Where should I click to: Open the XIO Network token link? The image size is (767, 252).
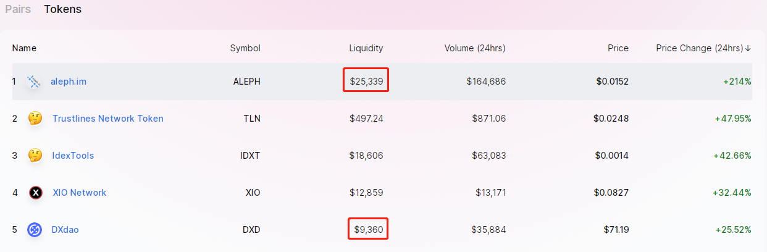pos(80,193)
